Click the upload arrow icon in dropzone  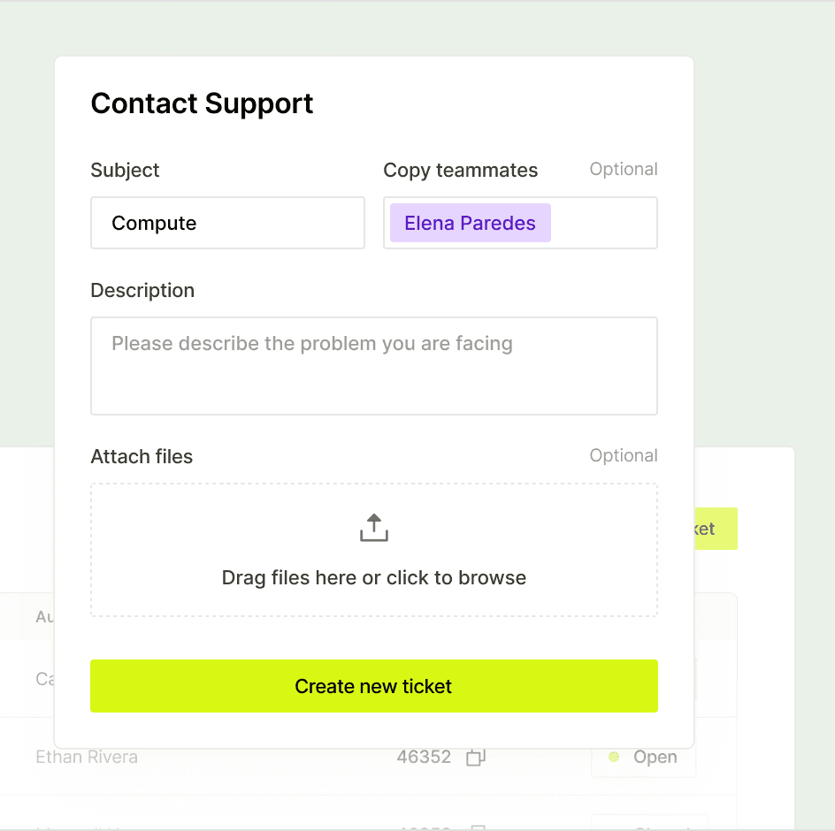point(374,528)
